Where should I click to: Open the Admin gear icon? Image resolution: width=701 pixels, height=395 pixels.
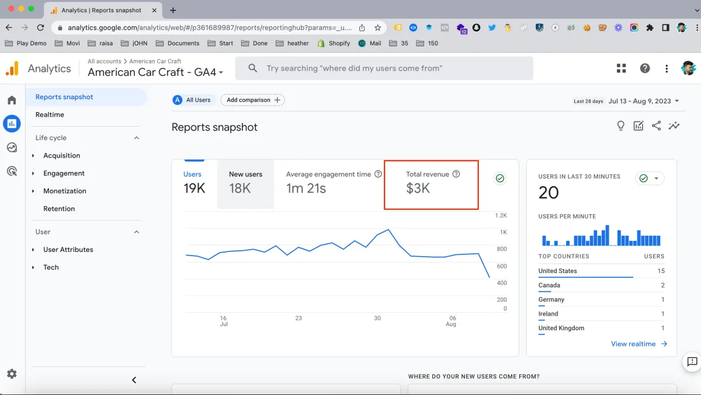coord(12,374)
